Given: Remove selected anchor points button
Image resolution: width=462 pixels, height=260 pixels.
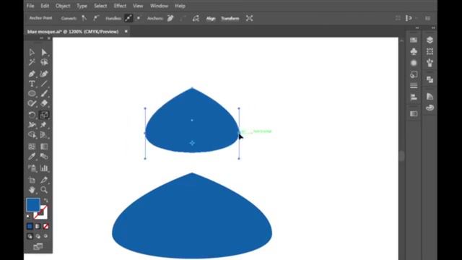Looking at the screenshot, I should point(170,18).
